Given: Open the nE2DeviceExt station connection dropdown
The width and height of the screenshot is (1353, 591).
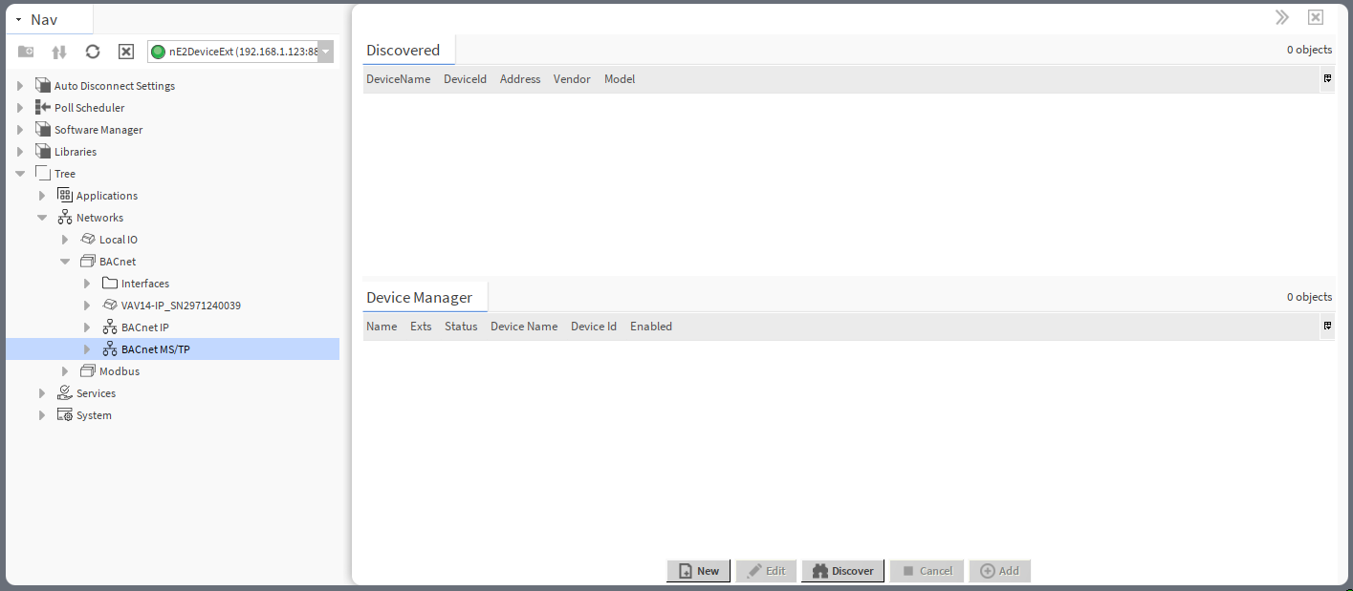Looking at the screenshot, I should click(324, 51).
